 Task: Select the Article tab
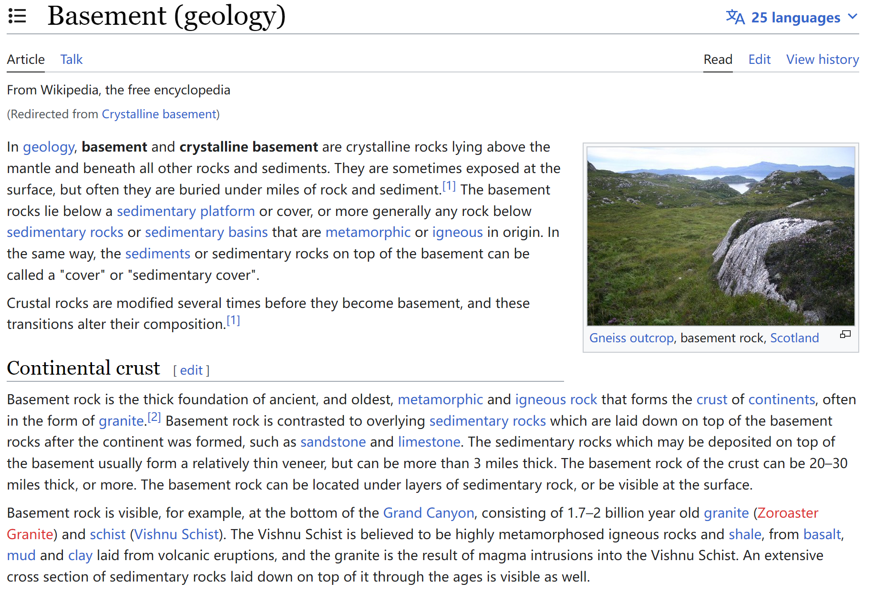click(x=26, y=60)
